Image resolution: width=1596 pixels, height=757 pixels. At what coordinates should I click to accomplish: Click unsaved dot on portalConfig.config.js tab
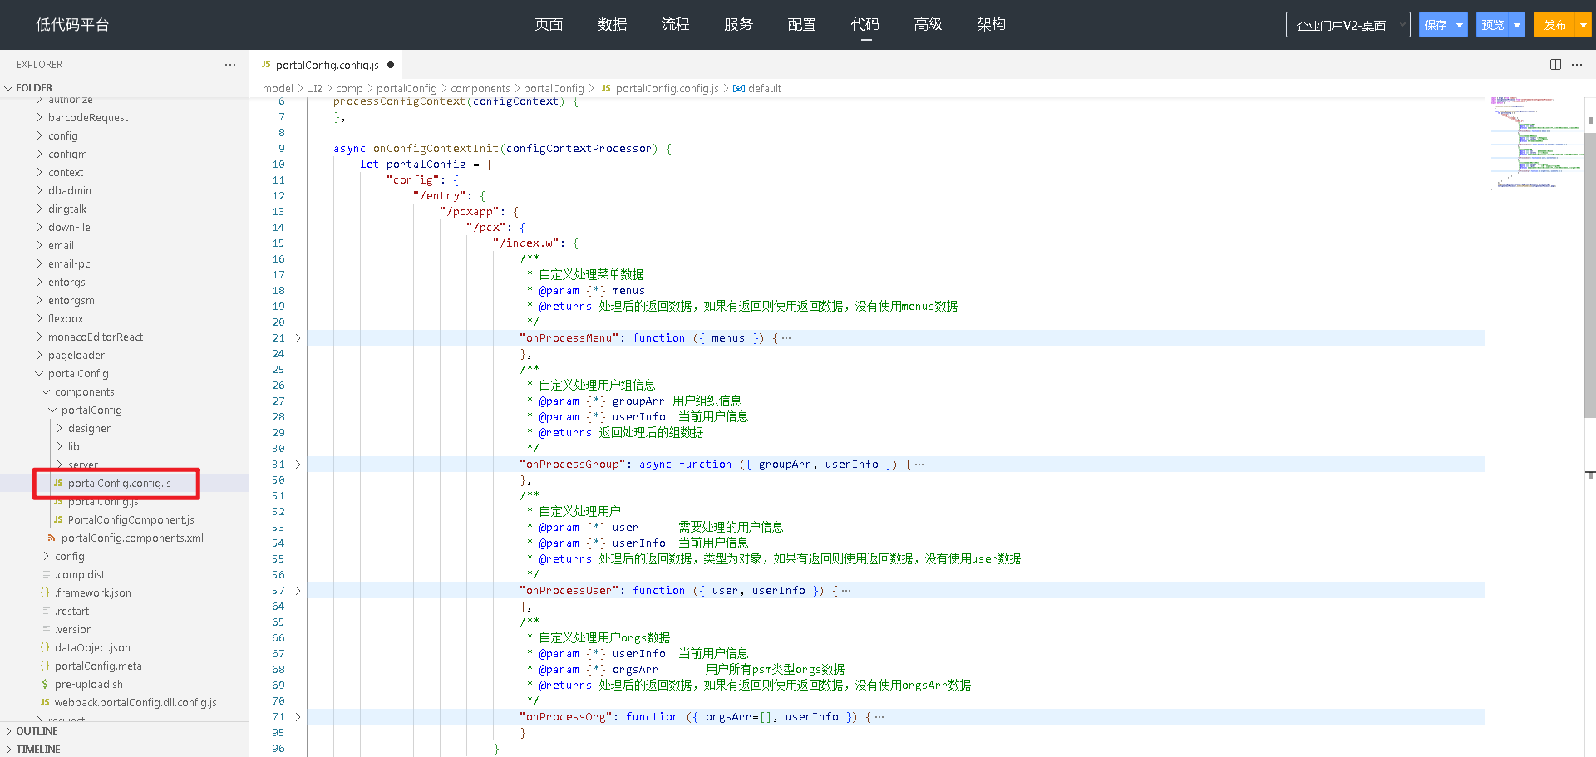(x=391, y=65)
